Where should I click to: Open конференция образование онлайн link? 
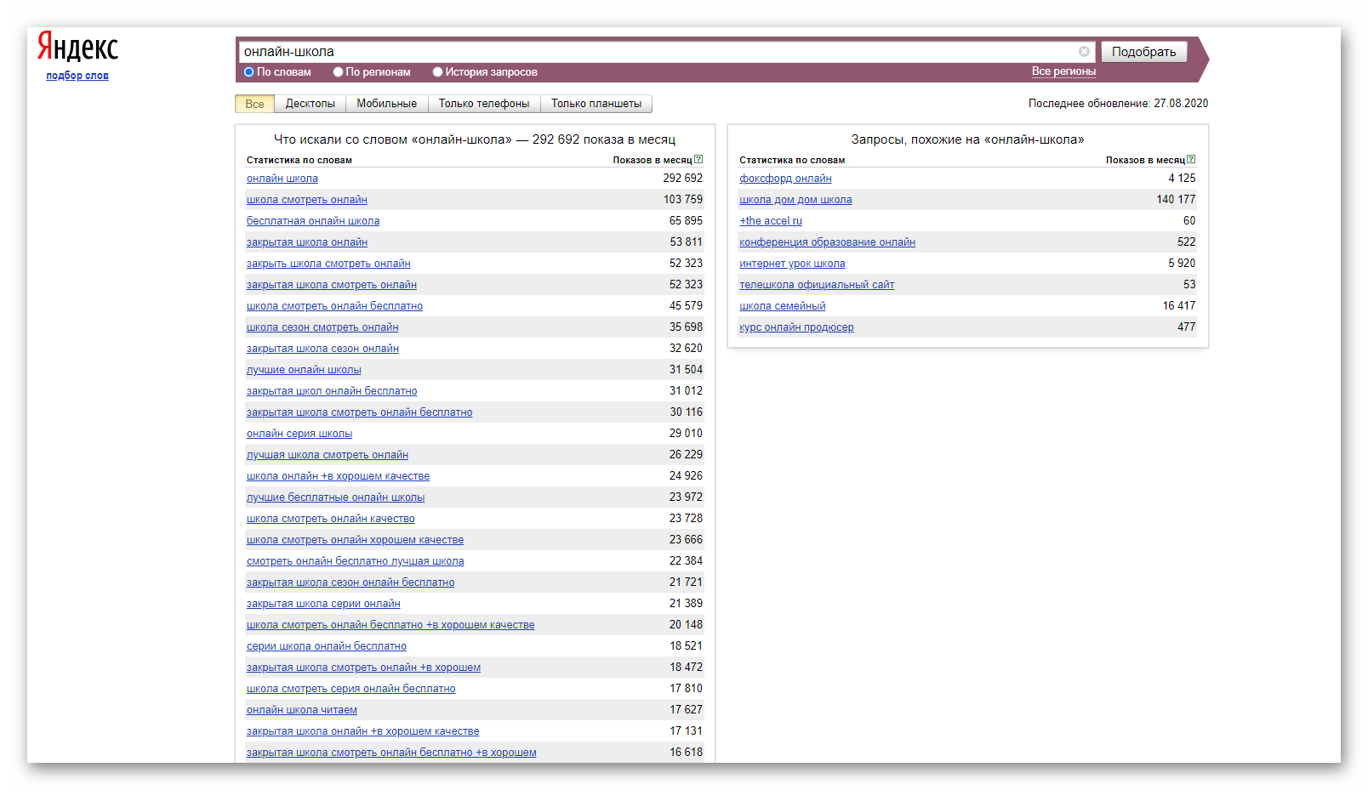[x=827, y=242]
